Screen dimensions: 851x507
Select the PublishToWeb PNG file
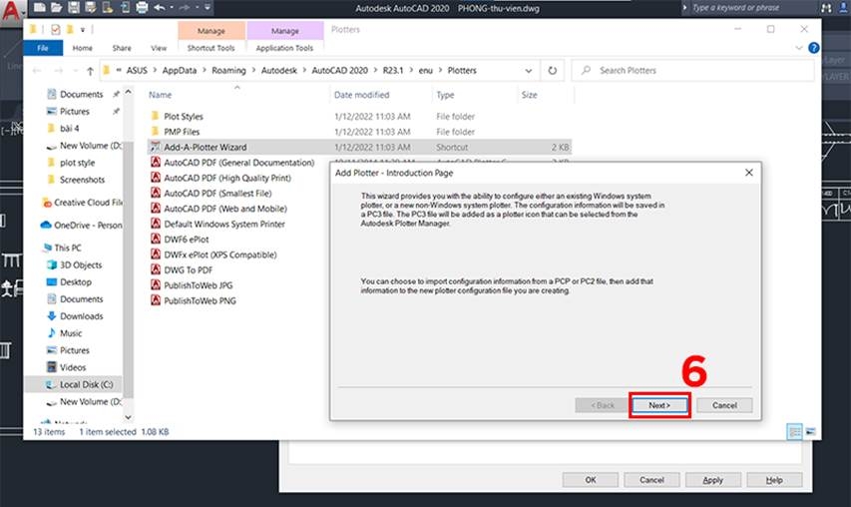200,300
